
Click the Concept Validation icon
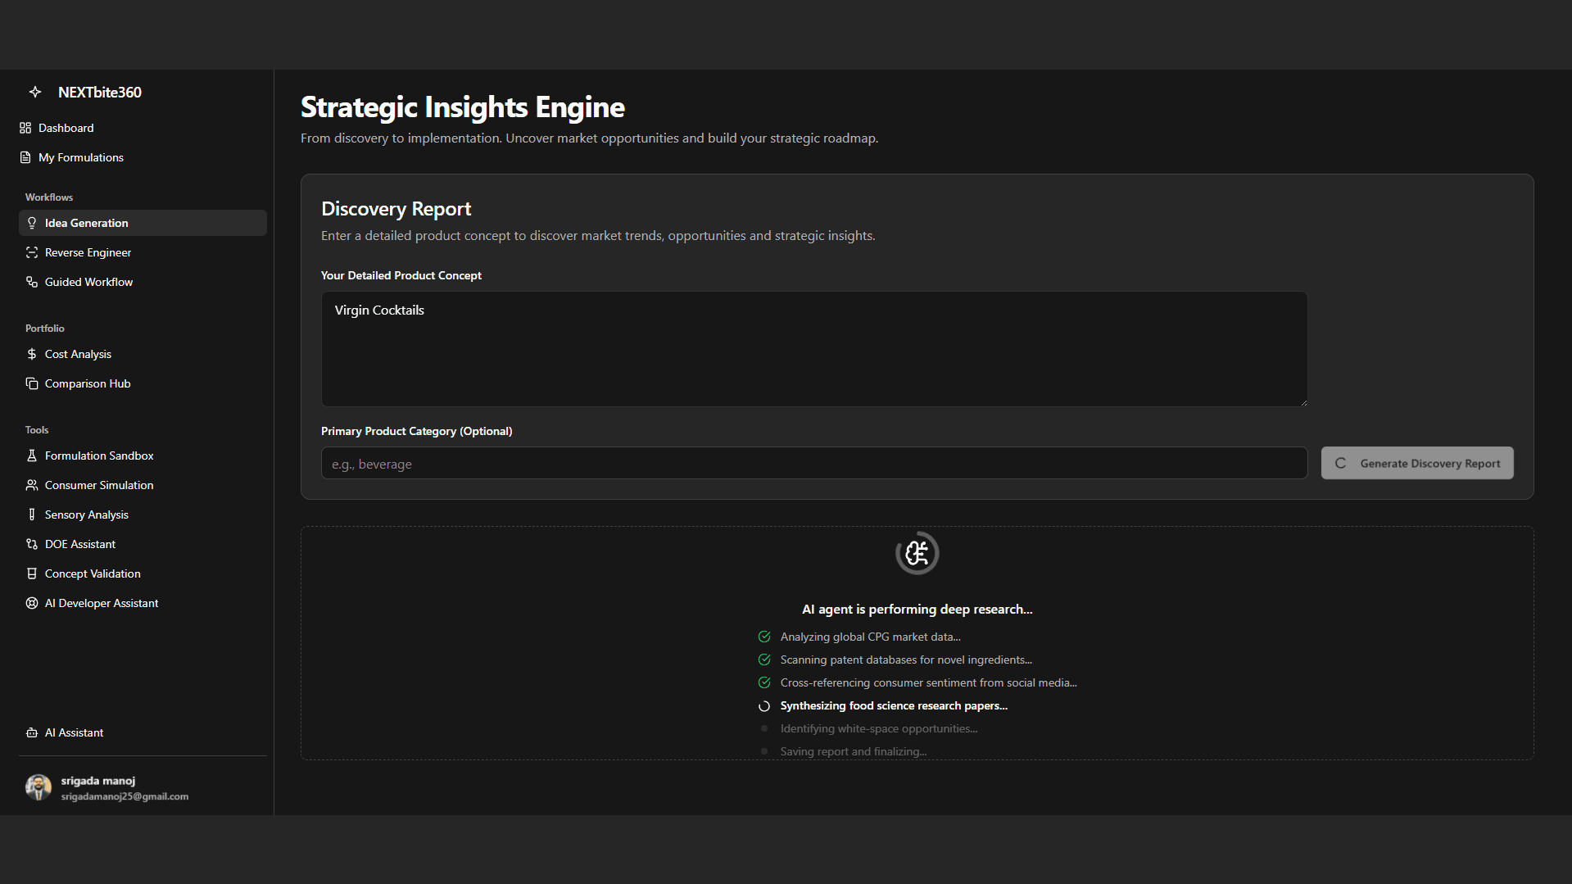pos(32,573)
